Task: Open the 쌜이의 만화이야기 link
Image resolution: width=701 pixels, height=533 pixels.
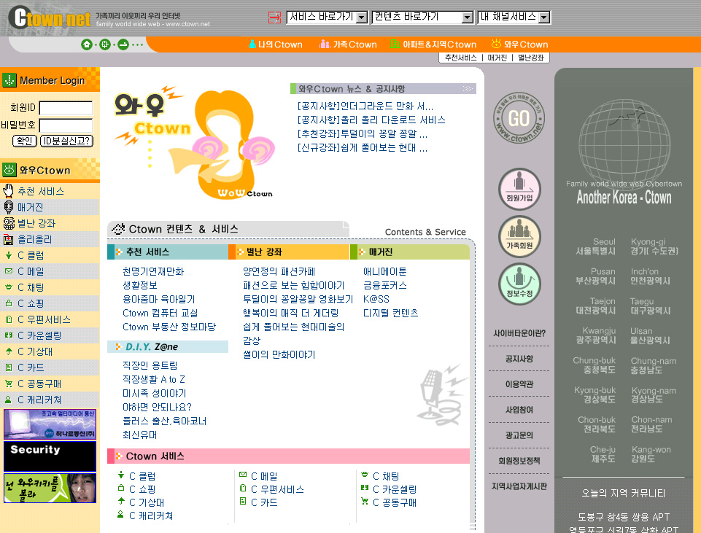Action: (279, 354)
